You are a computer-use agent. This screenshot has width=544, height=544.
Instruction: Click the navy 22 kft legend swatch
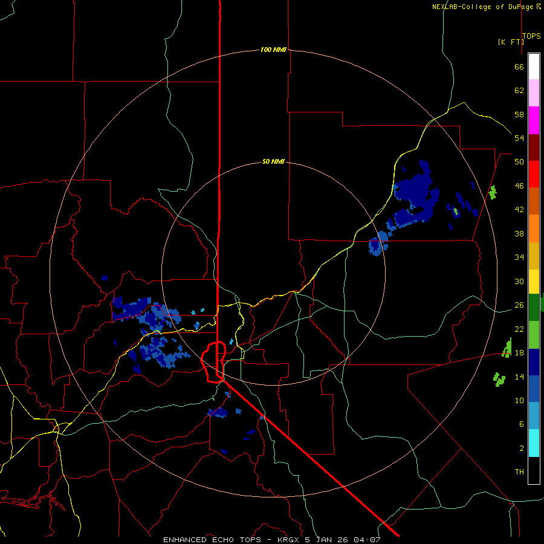click(534, 362)
